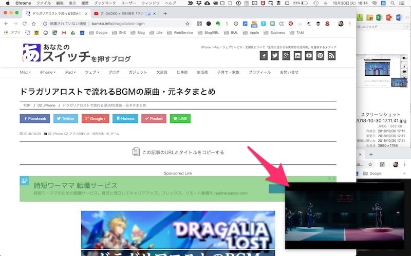Open the Pinterest header icon

point(320,55)
